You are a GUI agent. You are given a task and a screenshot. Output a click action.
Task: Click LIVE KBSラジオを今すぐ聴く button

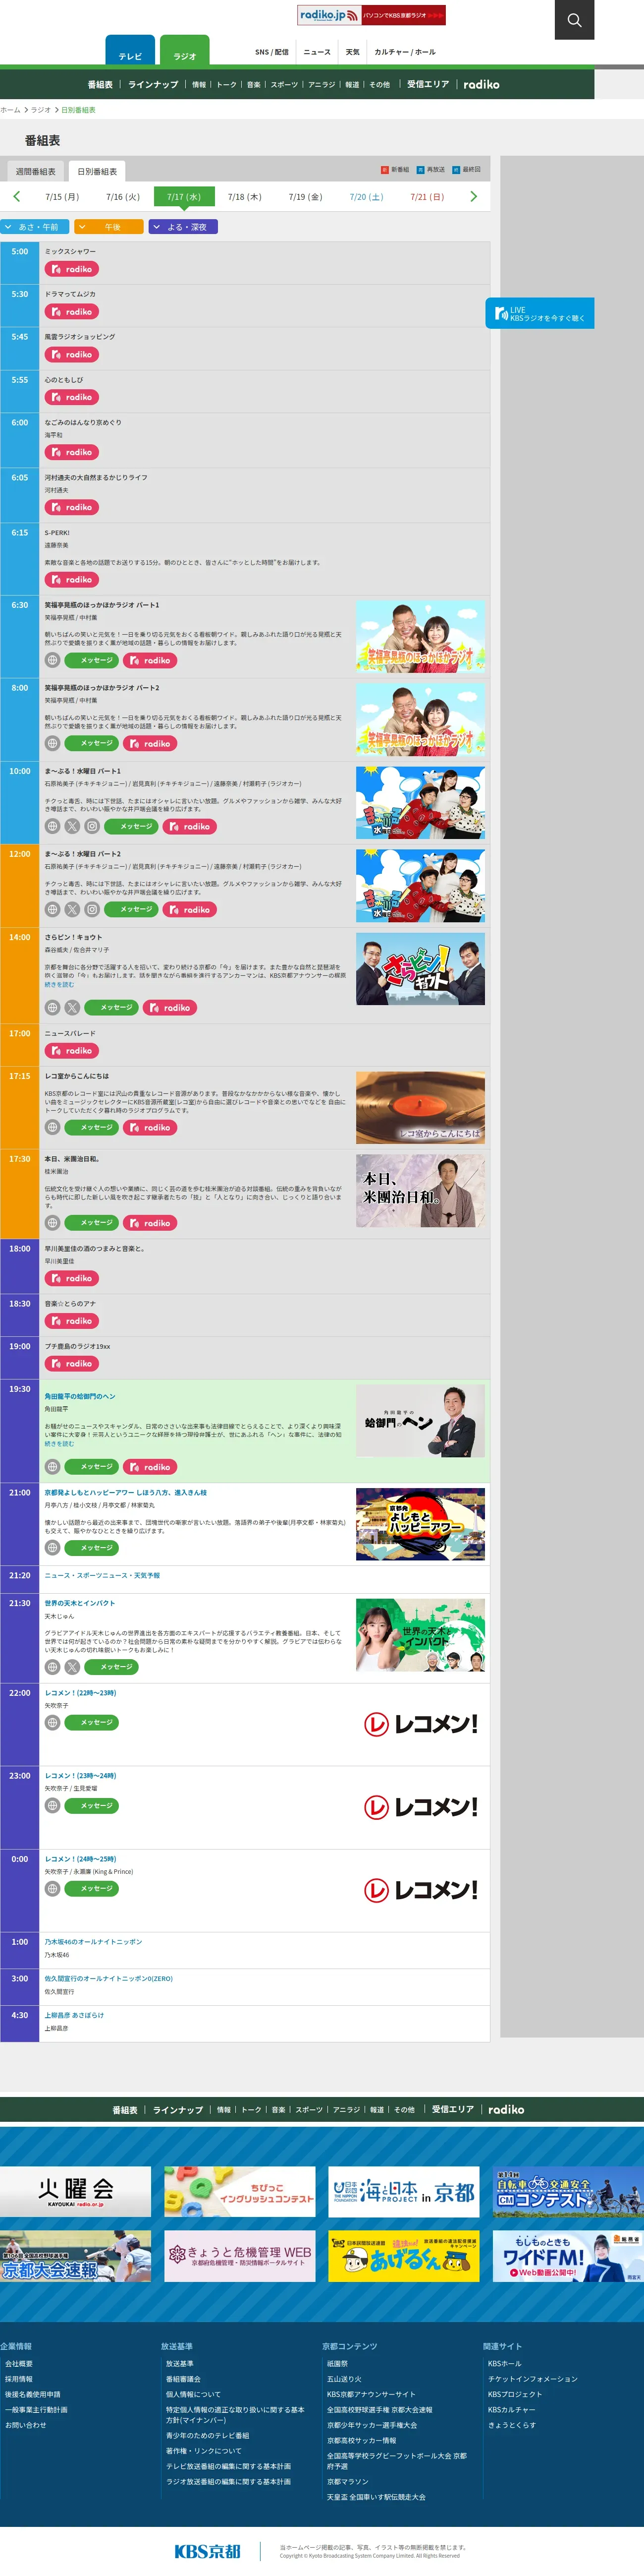point(540,313)
